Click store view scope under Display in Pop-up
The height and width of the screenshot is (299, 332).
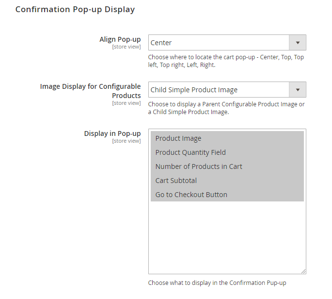point(126,141)
